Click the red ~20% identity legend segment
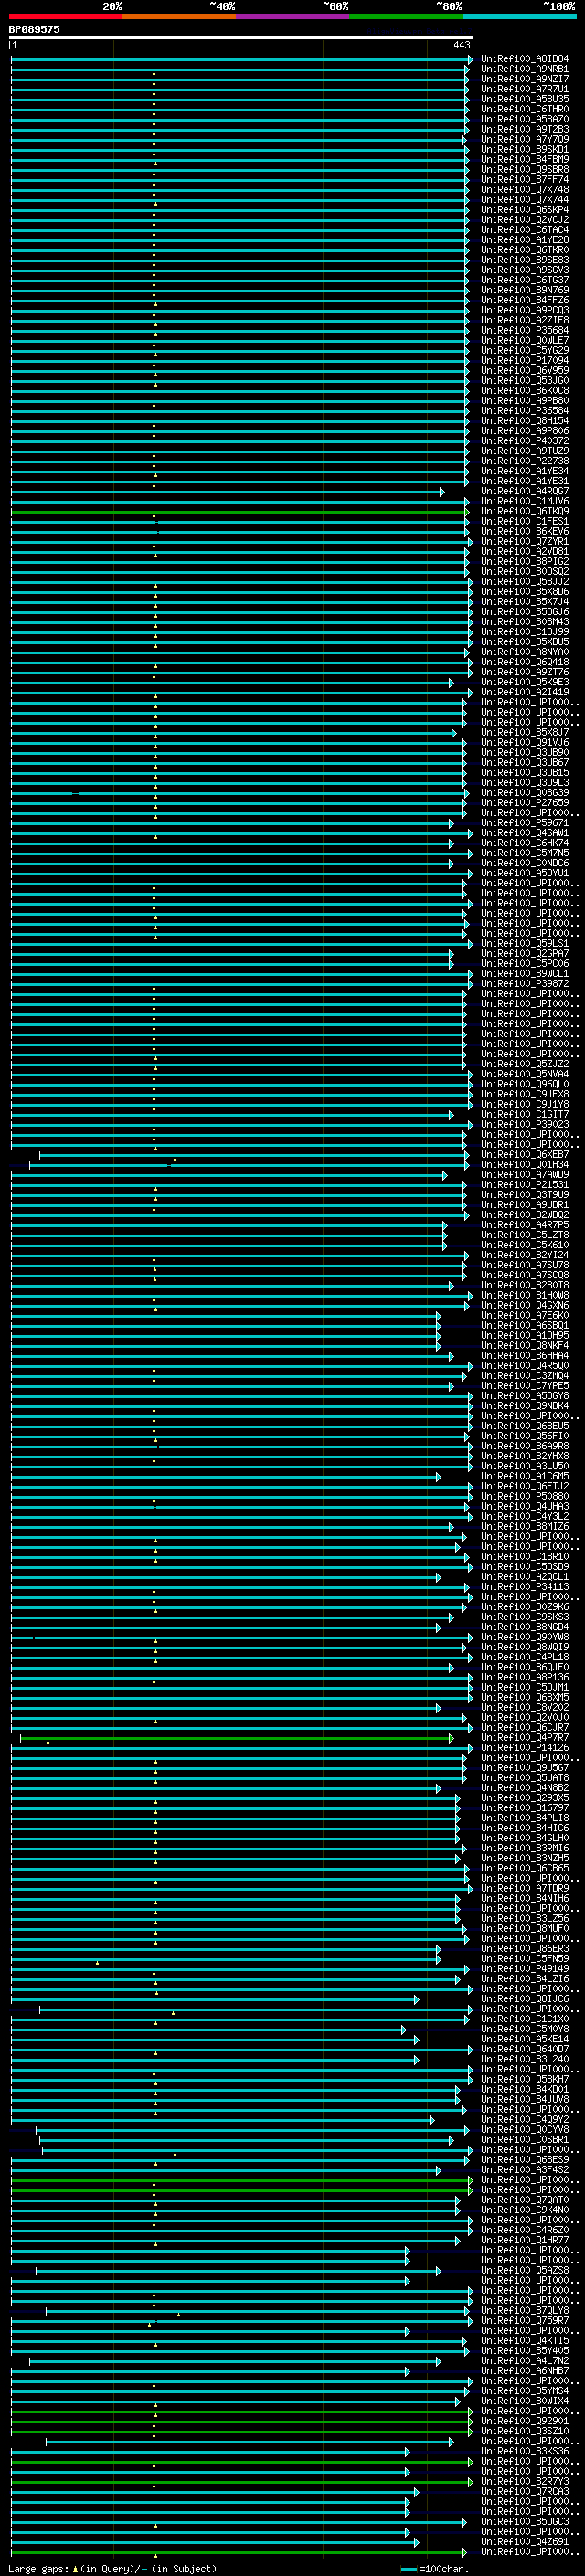This screenshot has width=585, height=2576. tap(65, 16)
